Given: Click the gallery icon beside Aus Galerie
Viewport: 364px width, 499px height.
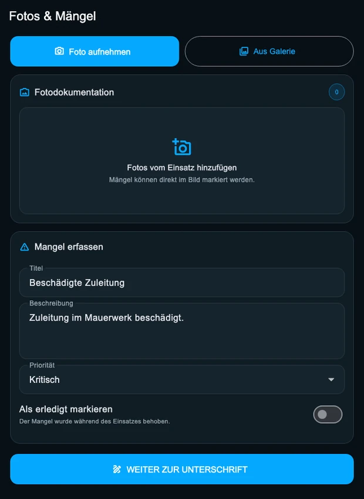Looking at the screenshot, I should (x=244, y=52).
